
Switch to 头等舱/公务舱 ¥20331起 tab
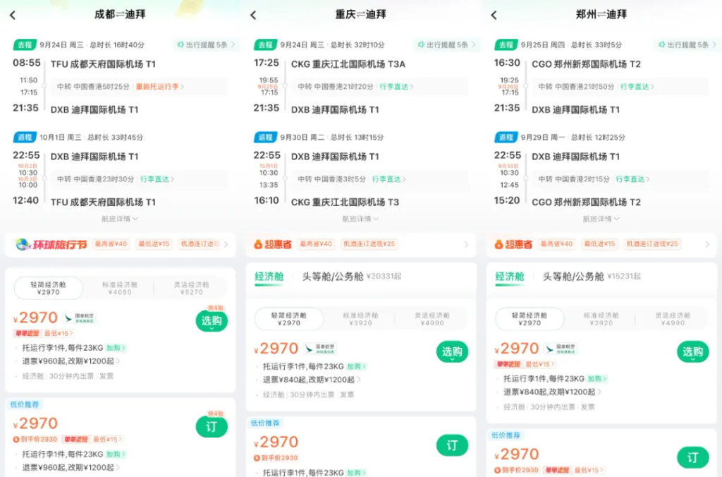(x=352, y=277)
